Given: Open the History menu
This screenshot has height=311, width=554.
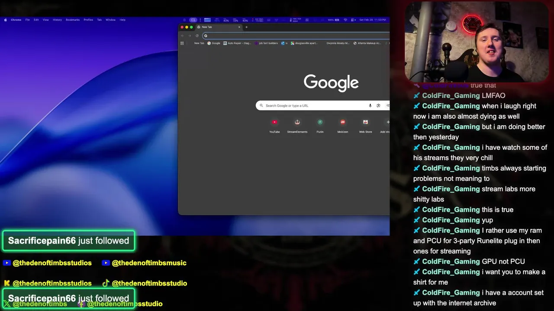Looking at the screenshot, I should pyautogui.click(x=57, y=20).
